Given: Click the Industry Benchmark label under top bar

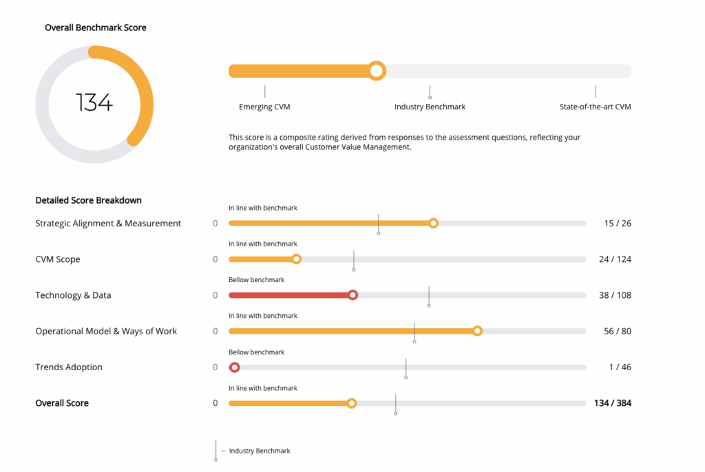Looking at the screenshot, I should coord(430,107).
